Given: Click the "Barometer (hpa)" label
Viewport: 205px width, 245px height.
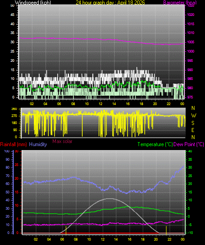Looking at the screenshot, I should click(180, 3).
